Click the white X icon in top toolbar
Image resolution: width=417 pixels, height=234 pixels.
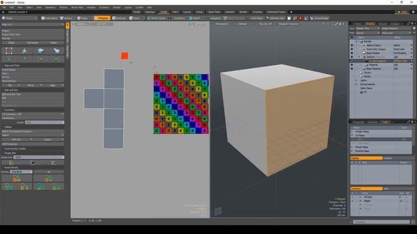289,18
